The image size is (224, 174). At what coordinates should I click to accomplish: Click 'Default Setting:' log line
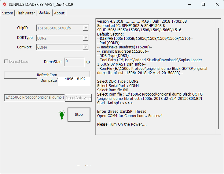click(110, 34)
